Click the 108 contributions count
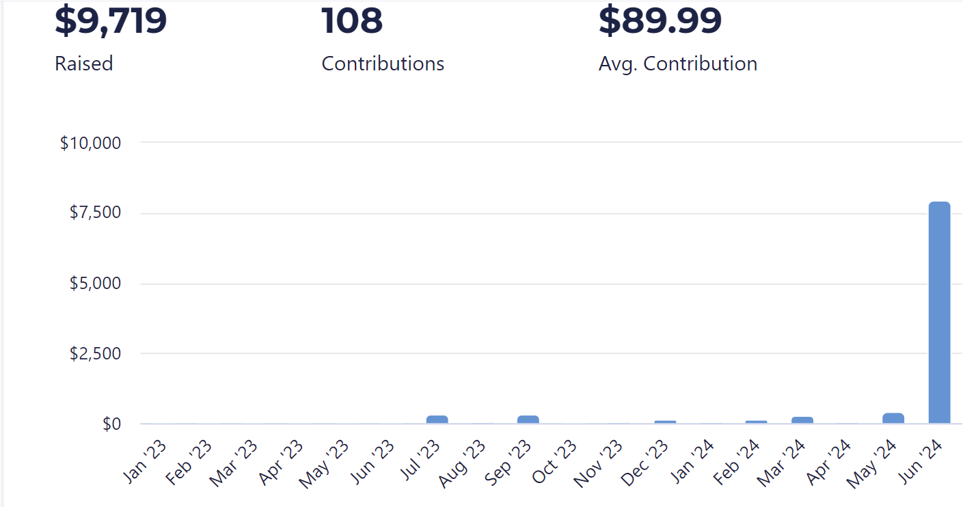This screenshot has width=963, height=507. (352, 20)
